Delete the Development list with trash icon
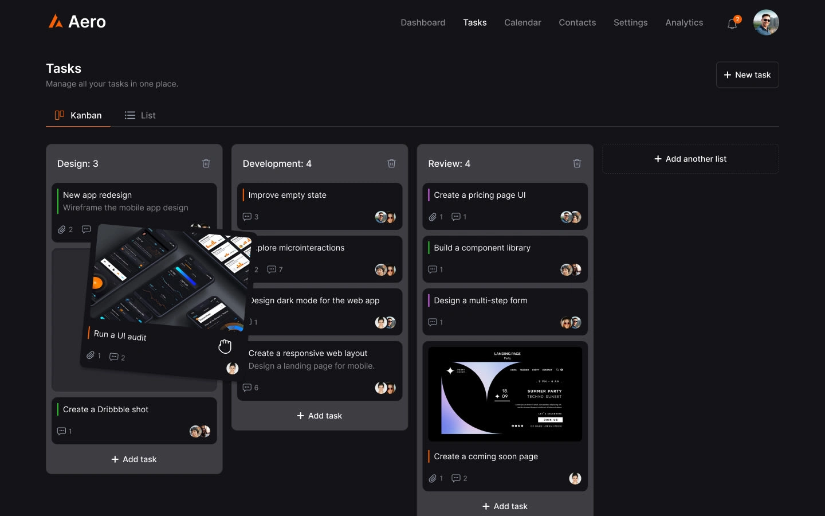 click(x=392, y=163)
